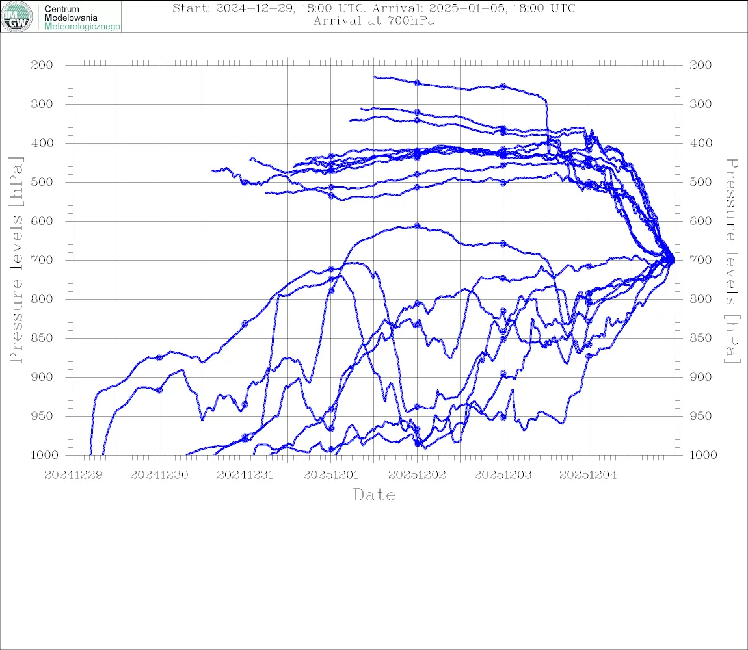Click the left axis 850 label
This screenshot has height=650, width=748.
click(x=42, y=338)
